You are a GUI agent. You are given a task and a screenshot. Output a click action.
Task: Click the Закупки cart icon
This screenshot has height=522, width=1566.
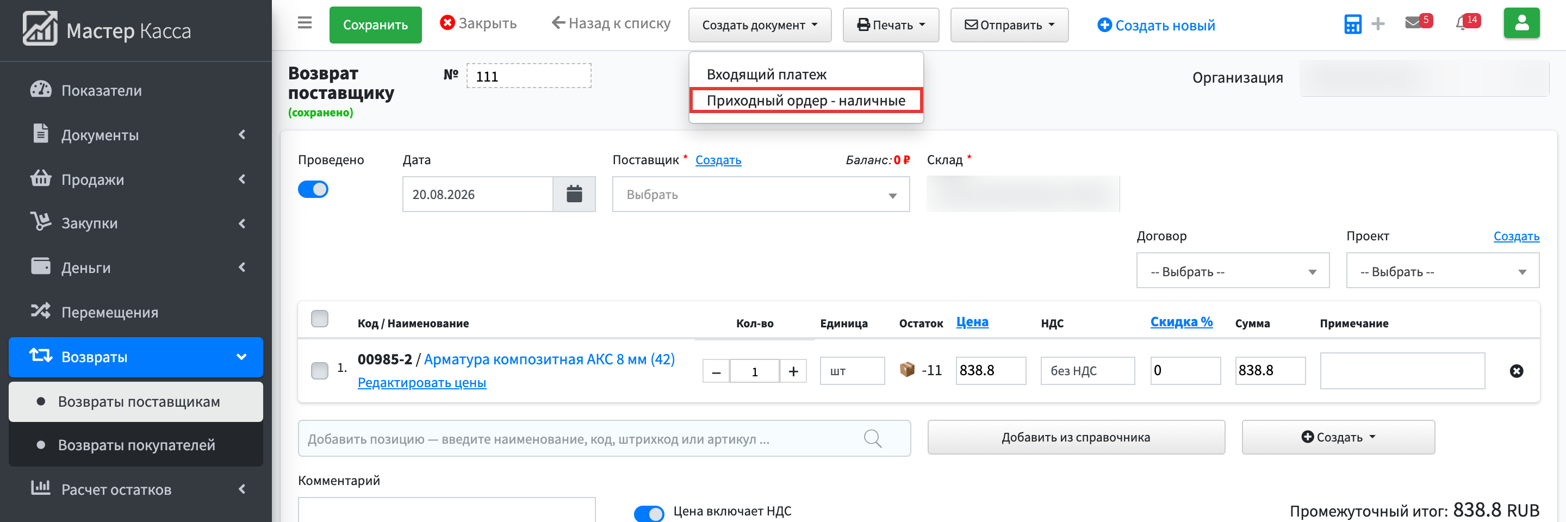pos(41,221)
